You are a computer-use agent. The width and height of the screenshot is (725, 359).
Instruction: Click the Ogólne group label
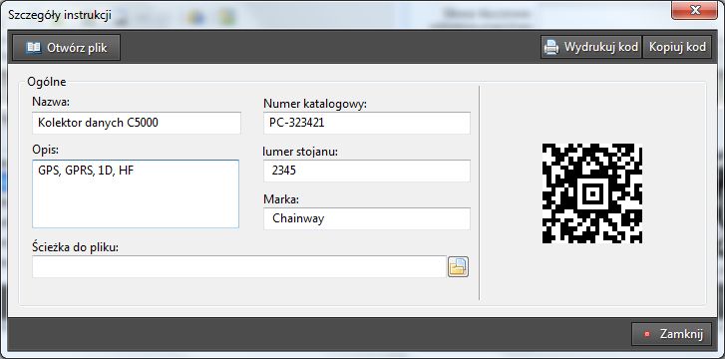pyautogui.click(x=47, y=82)
